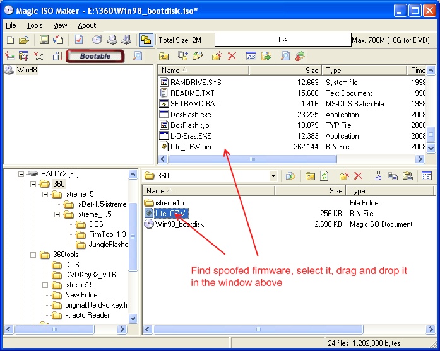This screenshot has height=351, width=440.
Task: Click the new folder icon in the 360 browser toolbar
Action: pos(344,176)
